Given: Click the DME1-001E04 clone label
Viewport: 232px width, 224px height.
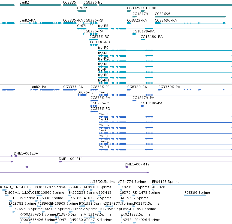Looking at the screenshot, I should coord(26,153).
